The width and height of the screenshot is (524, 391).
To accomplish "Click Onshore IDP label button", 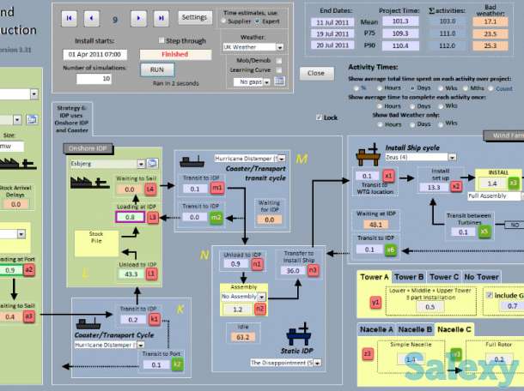I will pyautogui.click(x=88, y=148).
